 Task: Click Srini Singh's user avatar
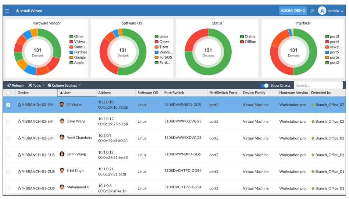(62, 171)
